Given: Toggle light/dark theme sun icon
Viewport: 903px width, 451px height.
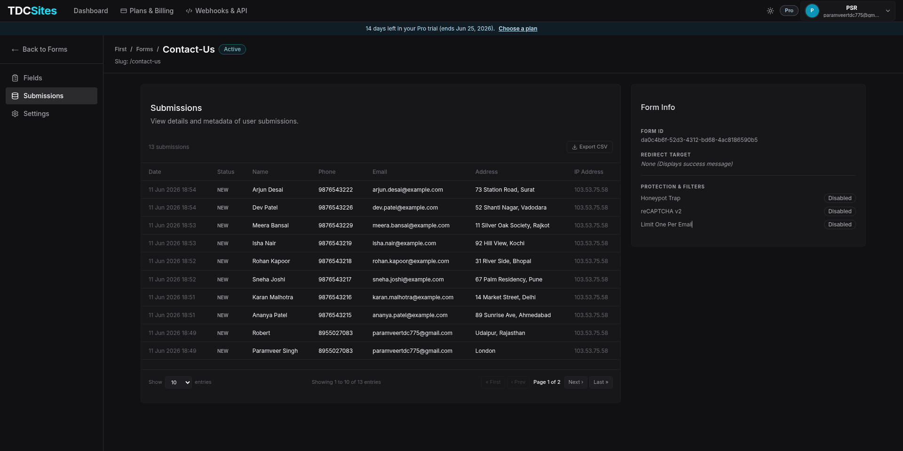Looking at the screenshot, I should [770, 11].
